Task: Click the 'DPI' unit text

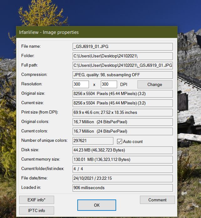Action: click(x=124, y=84)
